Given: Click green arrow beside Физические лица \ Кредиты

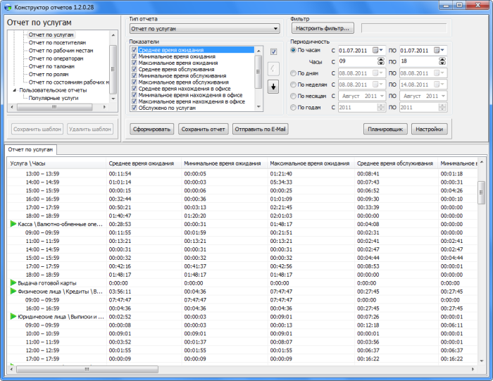Looking at the screenshot, I should 13,291.
